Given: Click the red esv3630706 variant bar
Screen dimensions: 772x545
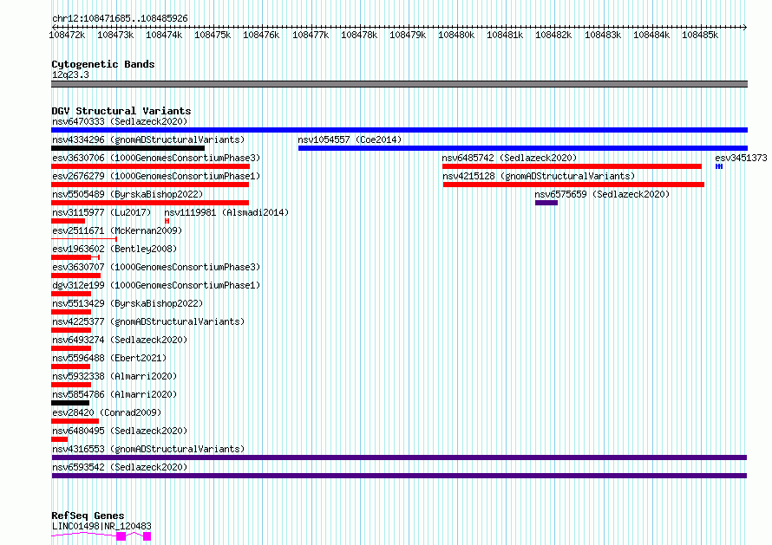Looking at the screenshot, I should tap(151, 166).
